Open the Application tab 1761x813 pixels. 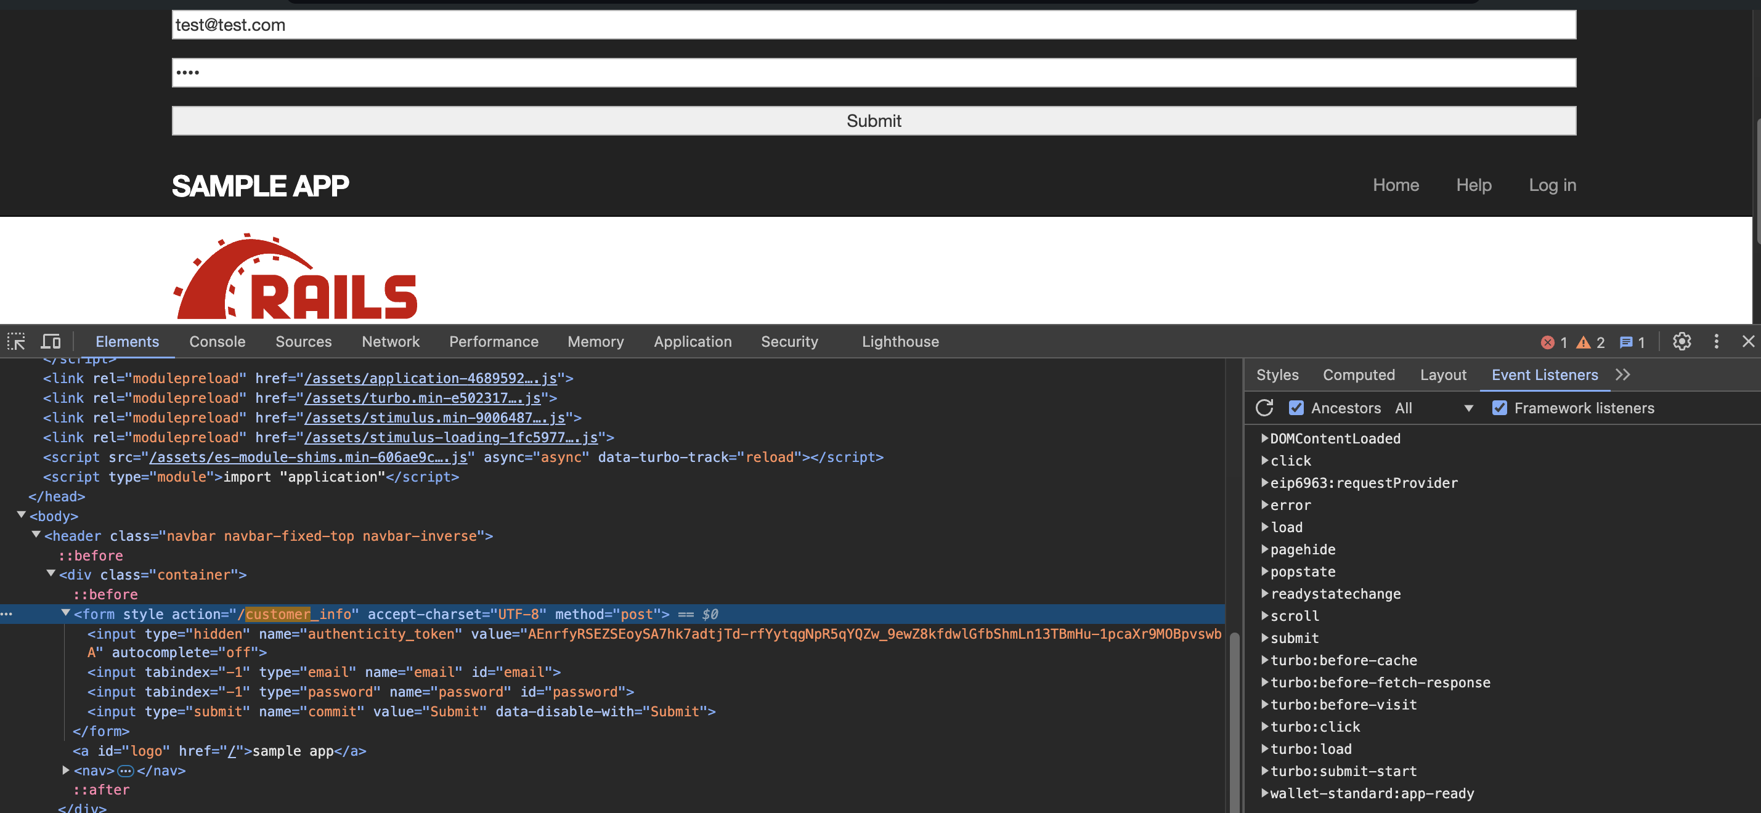tap(693, 342)
